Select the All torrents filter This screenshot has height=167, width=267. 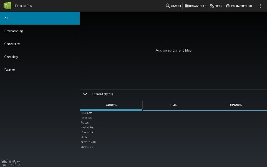(x=40, y=18)
